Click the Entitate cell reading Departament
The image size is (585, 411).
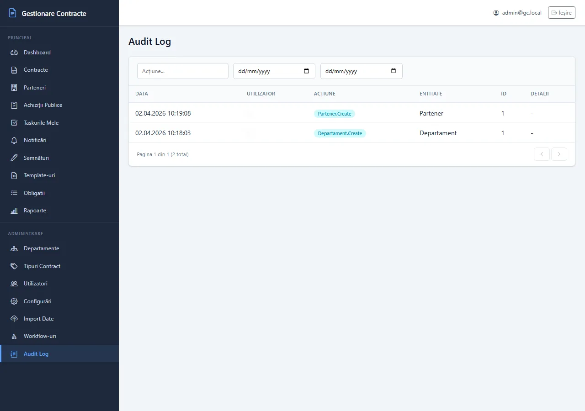click(438, 133)
